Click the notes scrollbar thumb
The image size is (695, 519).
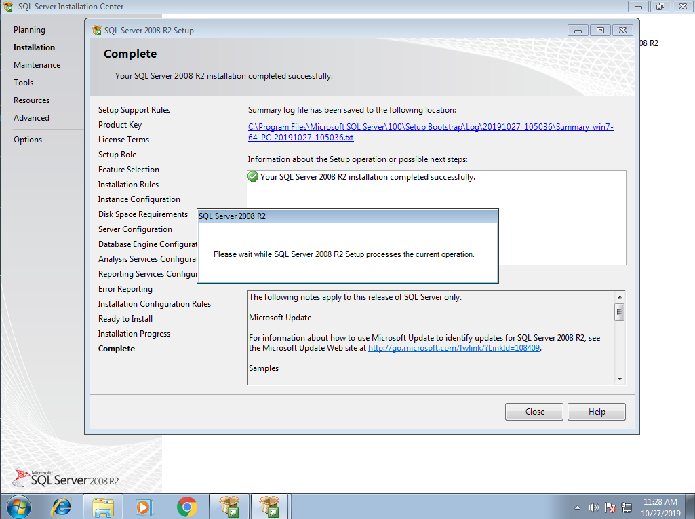[x=620, y=312]
